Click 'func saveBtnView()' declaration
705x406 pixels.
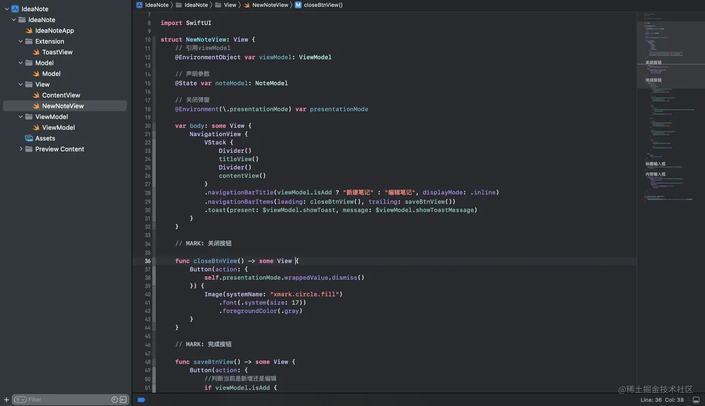(235, 362)
